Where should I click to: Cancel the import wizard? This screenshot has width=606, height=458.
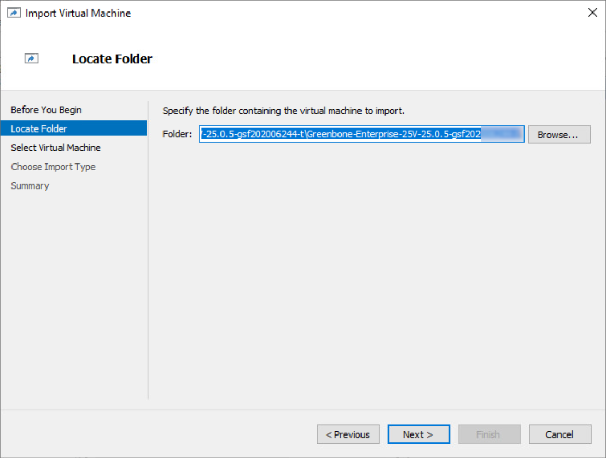pos(560,434)
